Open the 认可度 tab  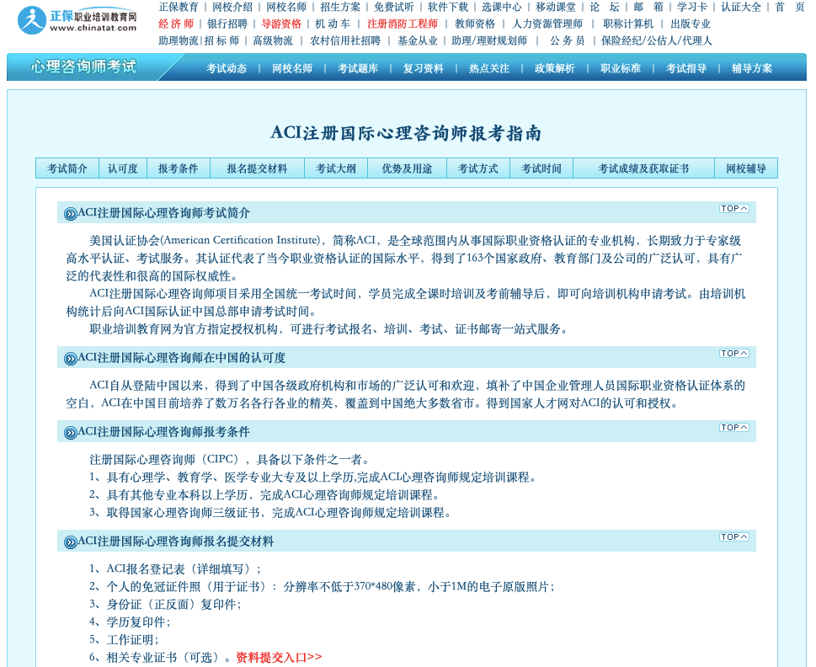123,168
